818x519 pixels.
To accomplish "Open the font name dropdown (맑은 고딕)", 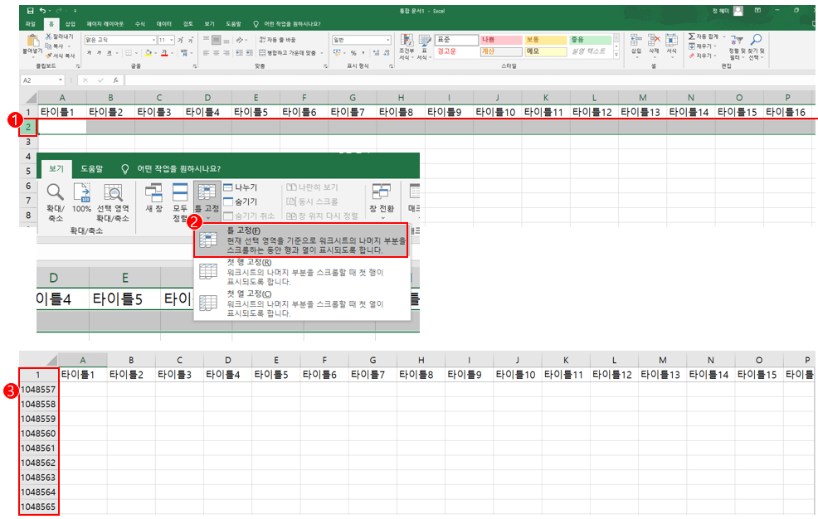I will click(x=154, y=40).
